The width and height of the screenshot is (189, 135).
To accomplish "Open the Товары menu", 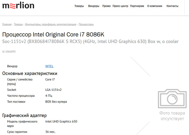I will click(x=79, y=6).
